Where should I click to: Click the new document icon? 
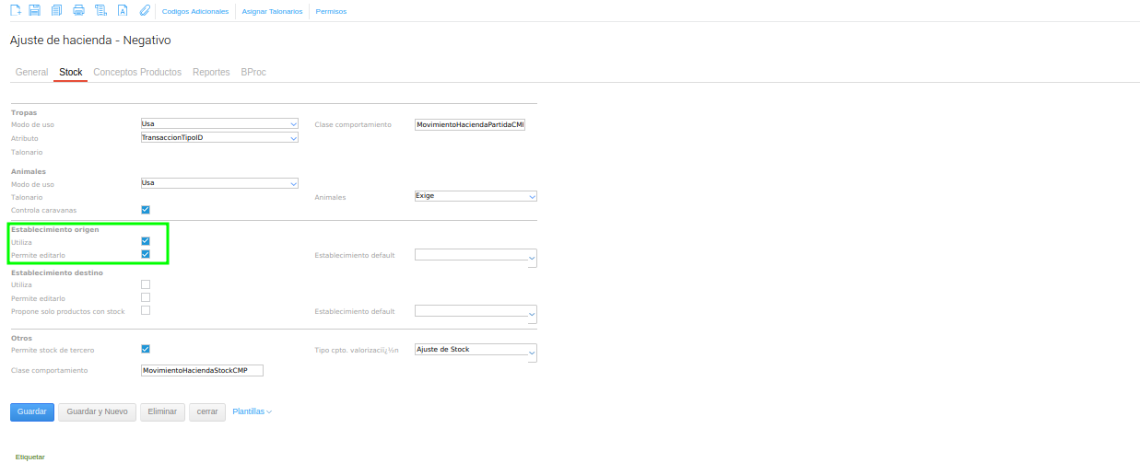point(15,11)
